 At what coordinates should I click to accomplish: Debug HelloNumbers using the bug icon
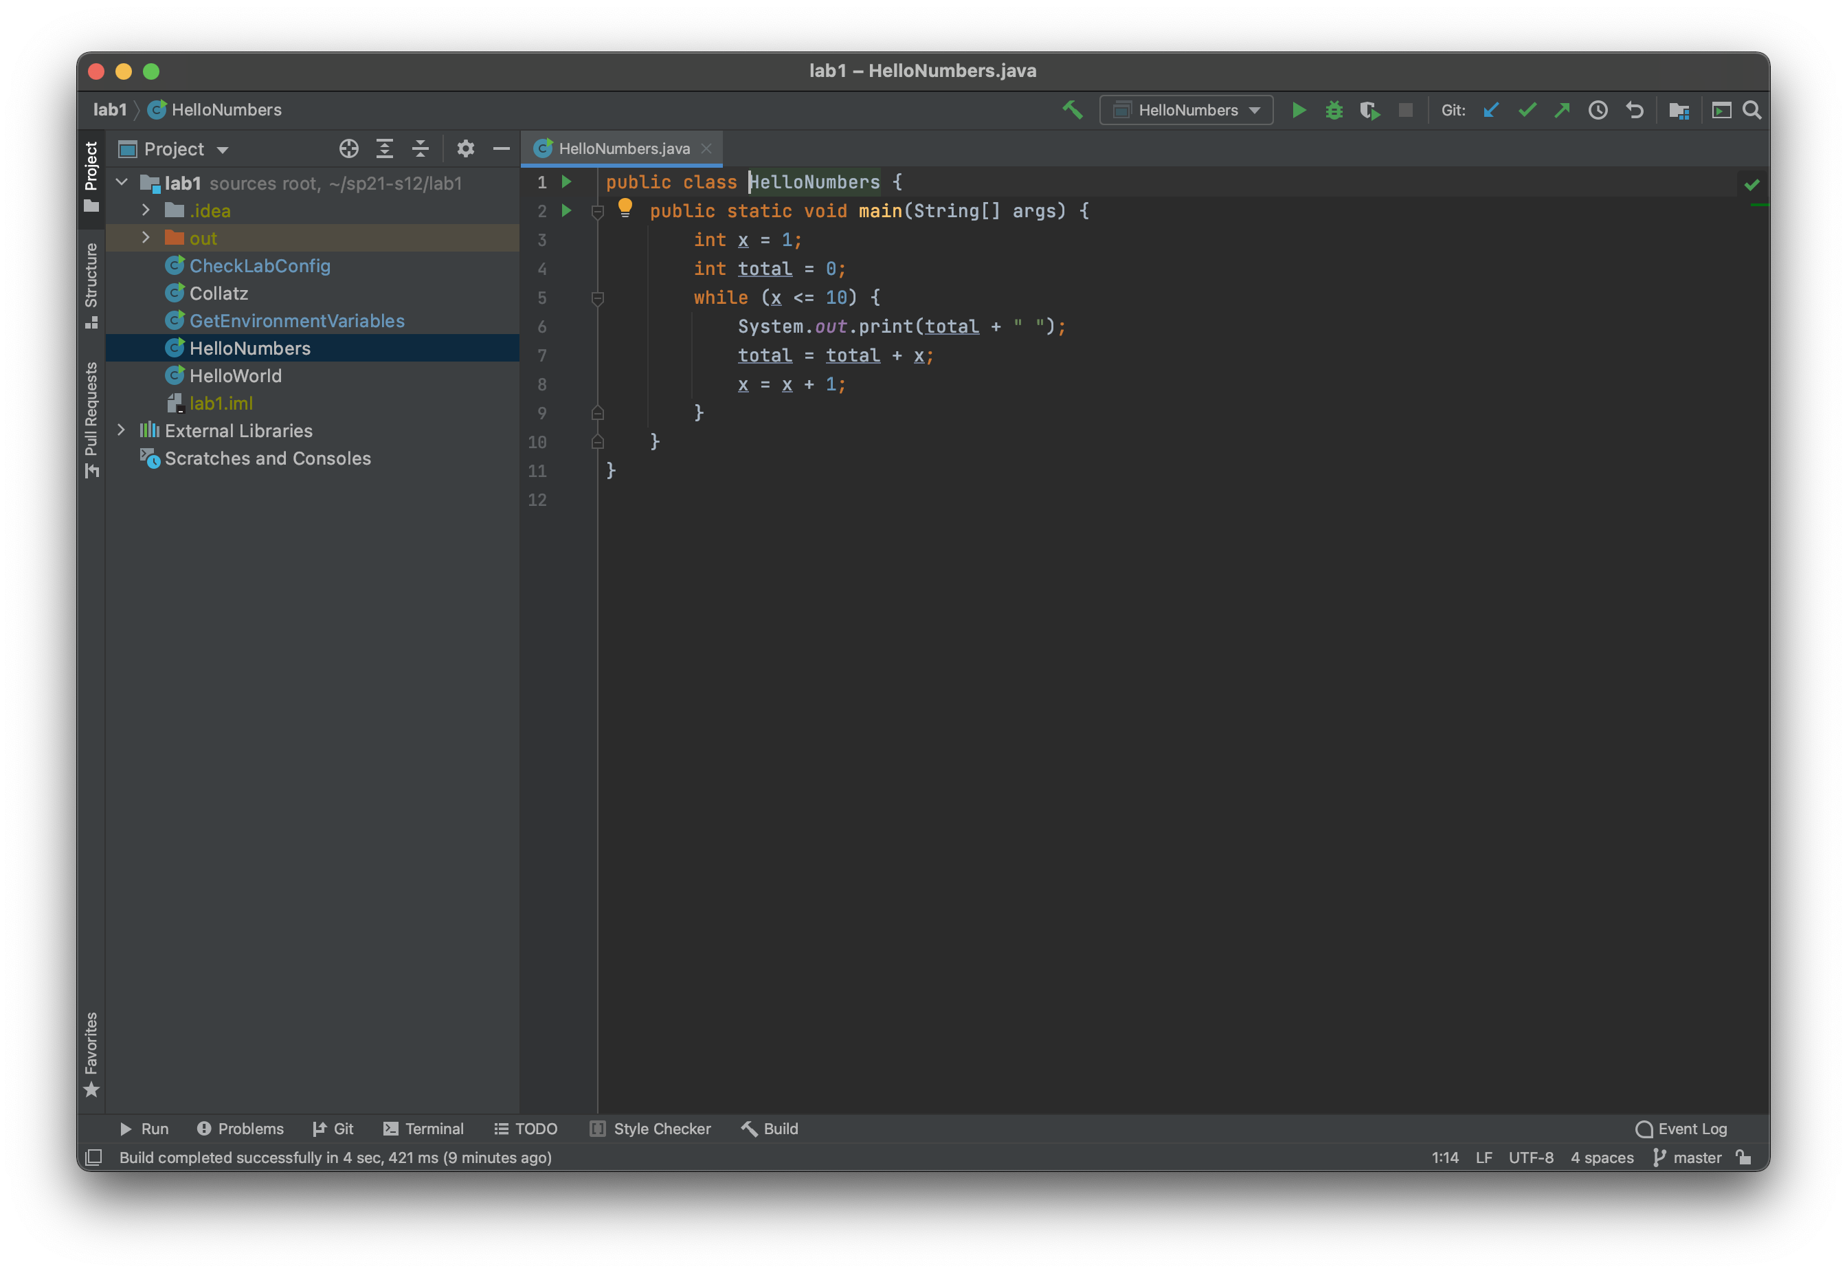(1334, 110)
